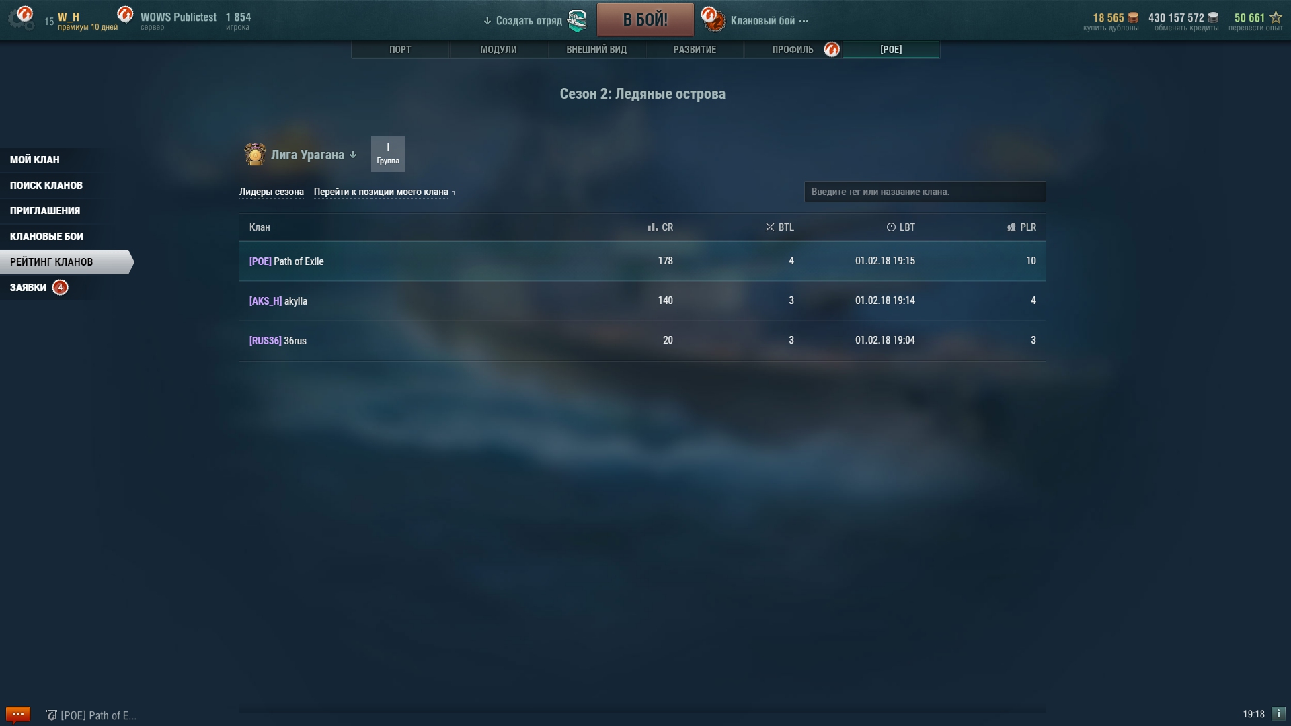Image resolution: width=1291 pixels, height=726 pixels.
Task: Click the В БОЙ! battle button
Action: point(645,19)
